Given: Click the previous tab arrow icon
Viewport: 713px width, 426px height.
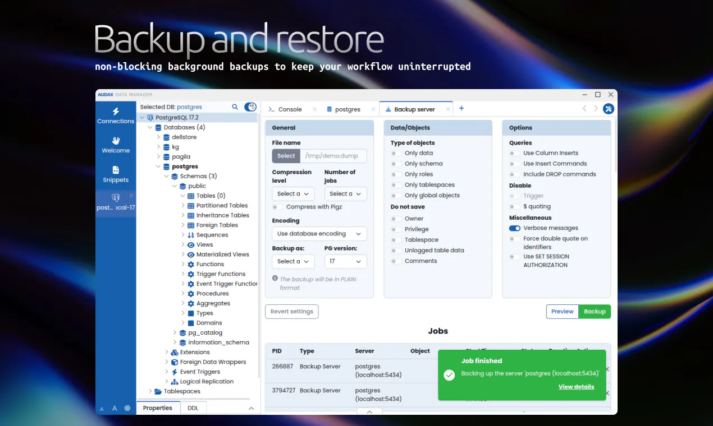Looking at the screenshot, I should tap(584, 109).
